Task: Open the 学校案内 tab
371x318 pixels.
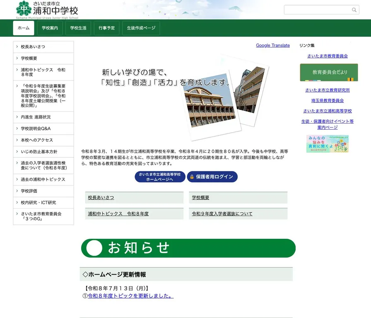Action: 50,28
